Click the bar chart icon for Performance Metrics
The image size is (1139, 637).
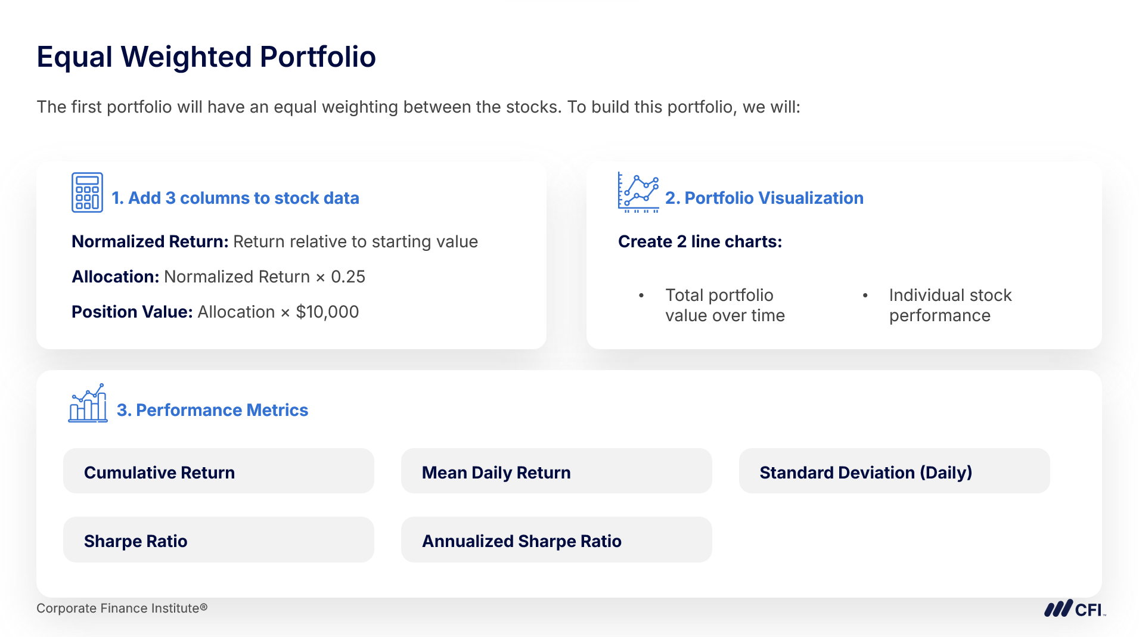tap(88, 403)
